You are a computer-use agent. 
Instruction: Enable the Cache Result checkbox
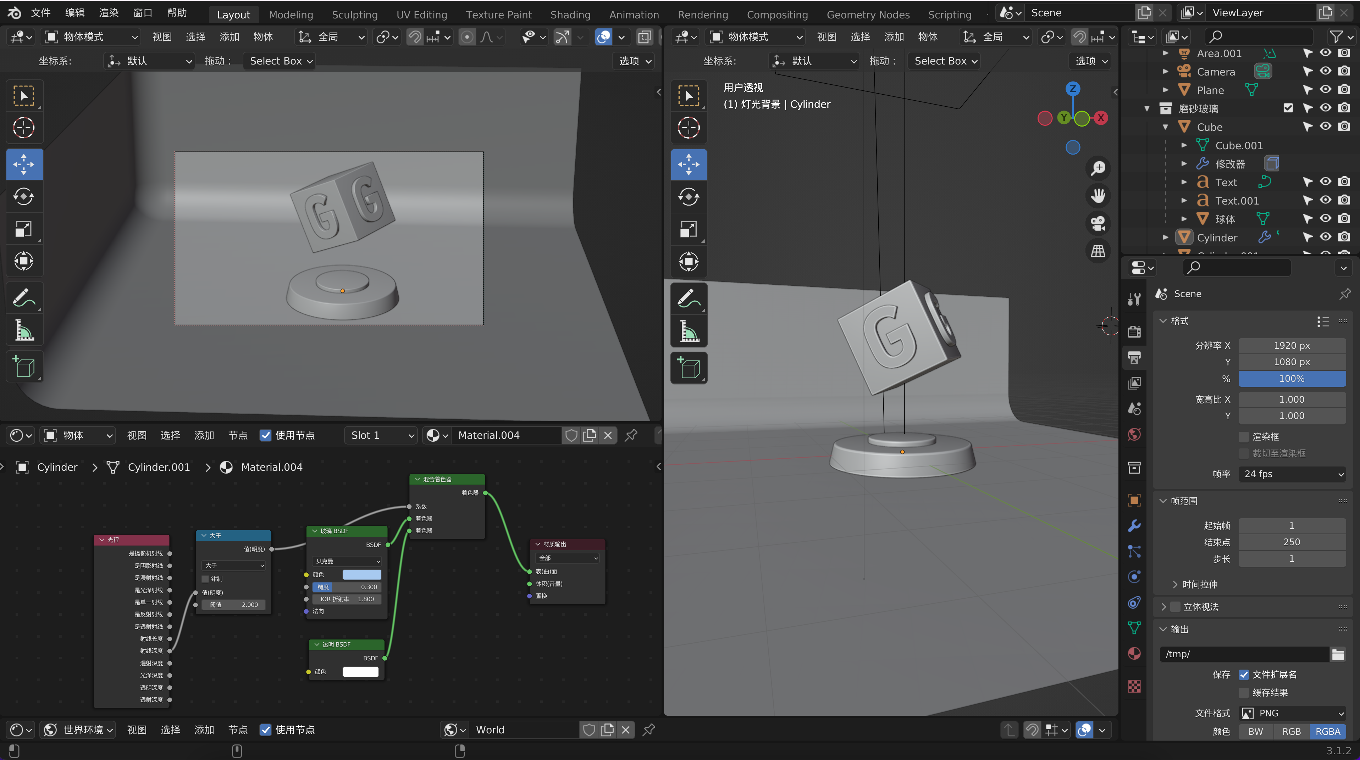tap(1244, 693)
